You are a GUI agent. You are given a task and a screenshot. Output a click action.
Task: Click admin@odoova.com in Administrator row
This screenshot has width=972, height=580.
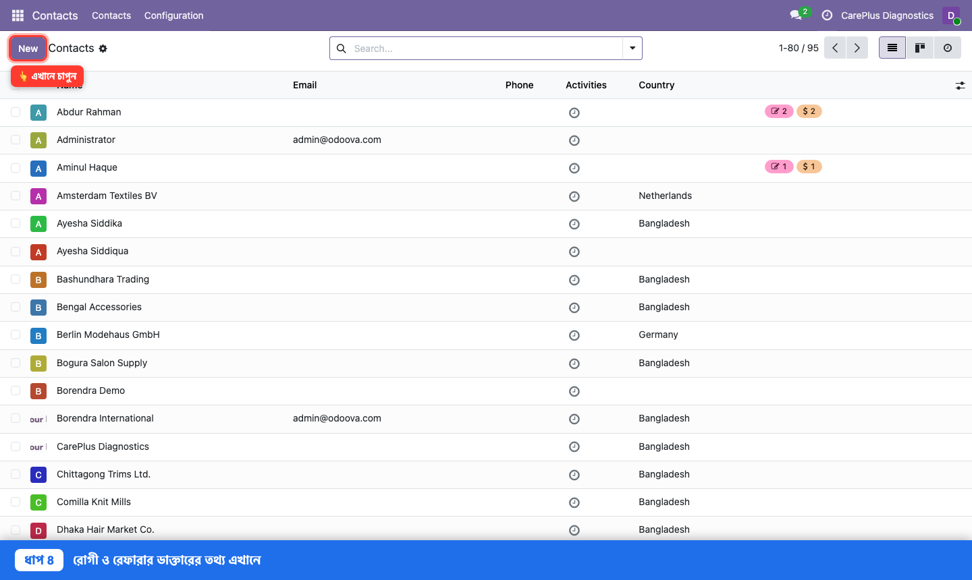337,140
